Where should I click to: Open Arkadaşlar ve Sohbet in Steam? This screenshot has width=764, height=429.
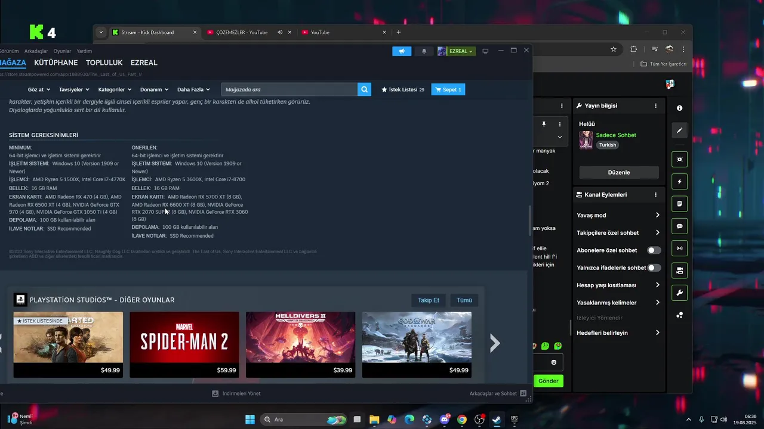pos(498,393)
